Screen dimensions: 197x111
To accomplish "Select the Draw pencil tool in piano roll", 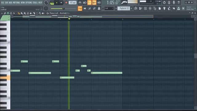I will tap(18, 13).
